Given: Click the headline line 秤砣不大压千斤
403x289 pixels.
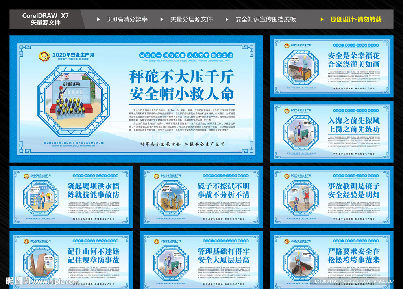Looking at the screenshot, I should 182,76.
